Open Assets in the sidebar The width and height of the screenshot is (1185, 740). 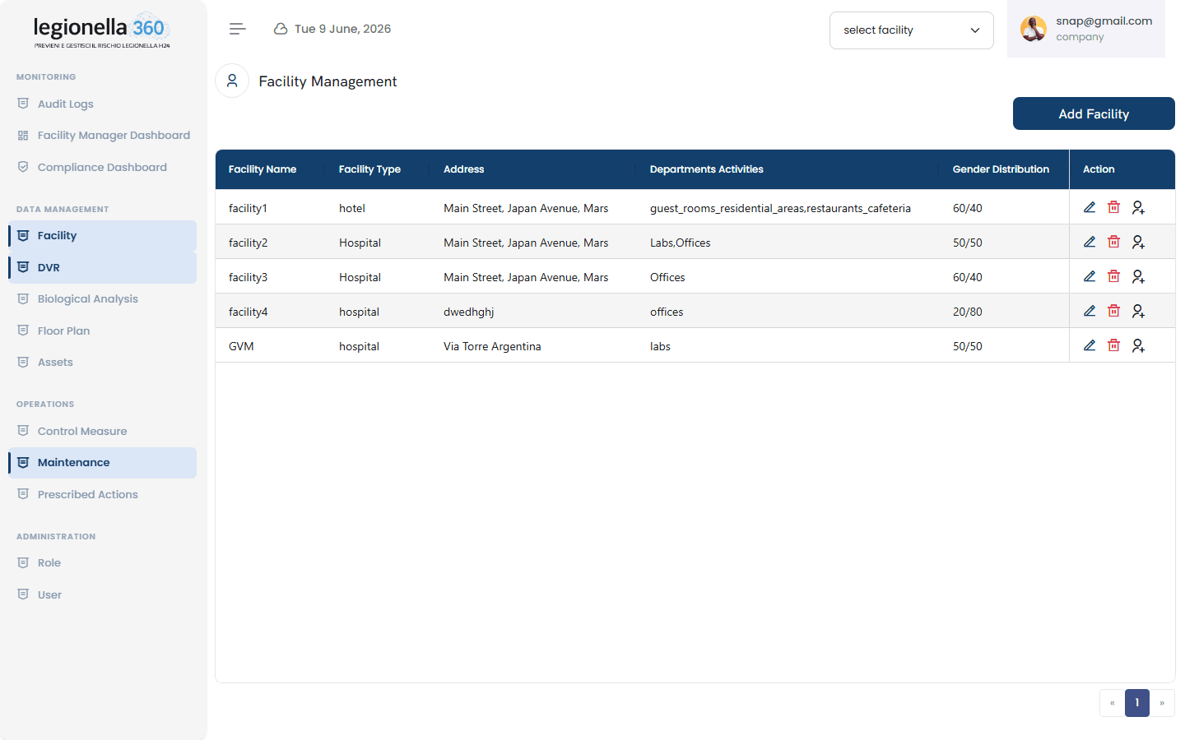103,362
